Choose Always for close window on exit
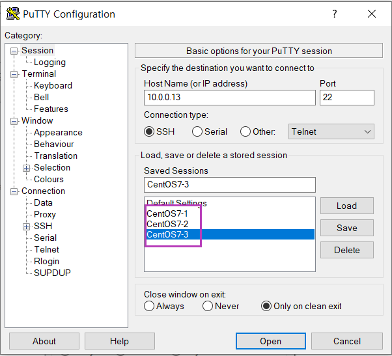Image resolution: width=392 pixels, height=356 pixels. click(x=149, y=306)
